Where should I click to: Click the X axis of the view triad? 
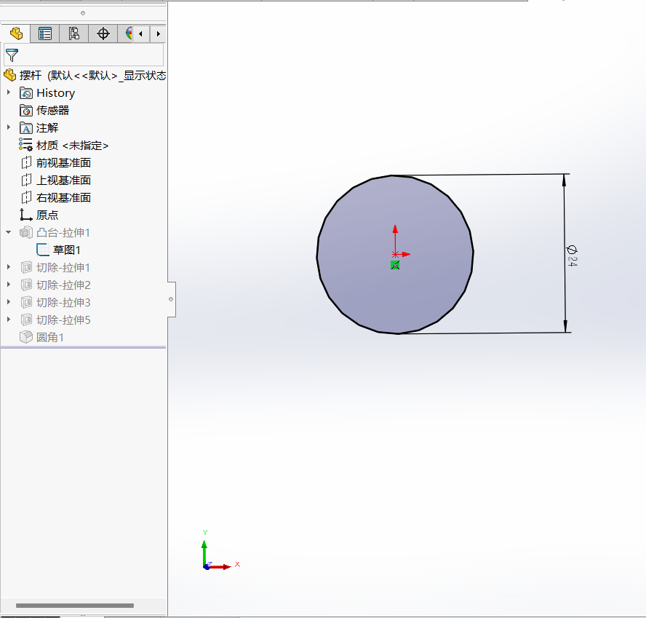pos(223,567)
